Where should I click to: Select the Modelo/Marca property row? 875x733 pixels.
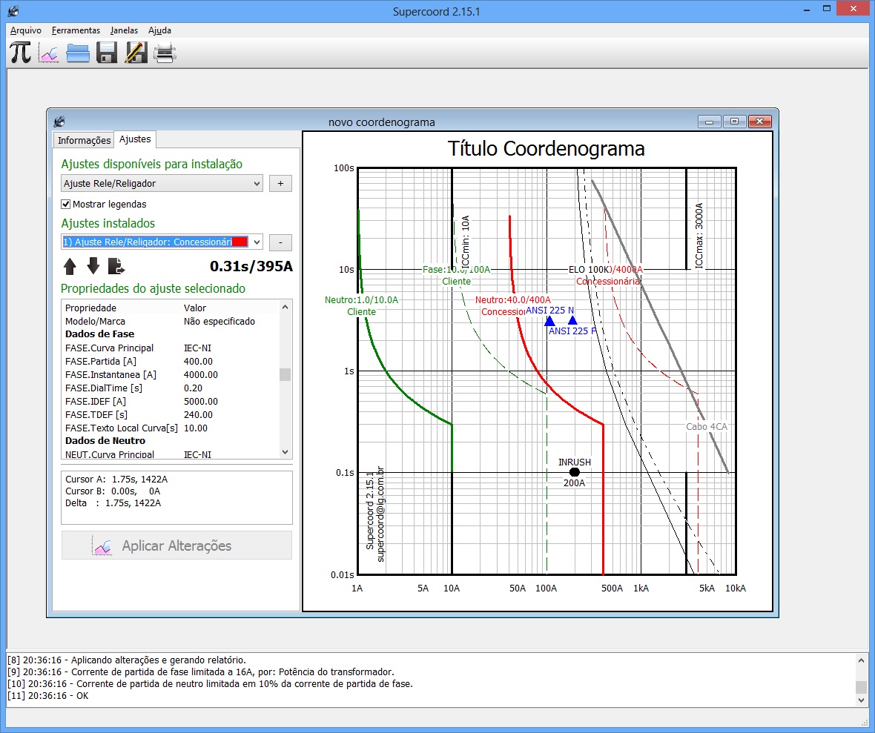coord(171,322)
